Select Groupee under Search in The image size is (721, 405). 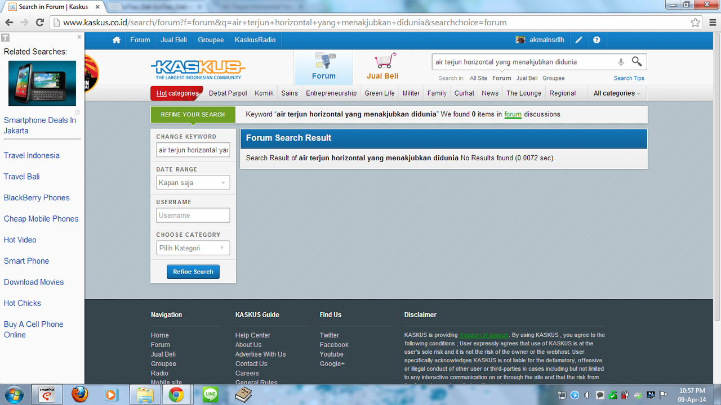[554, 78]
